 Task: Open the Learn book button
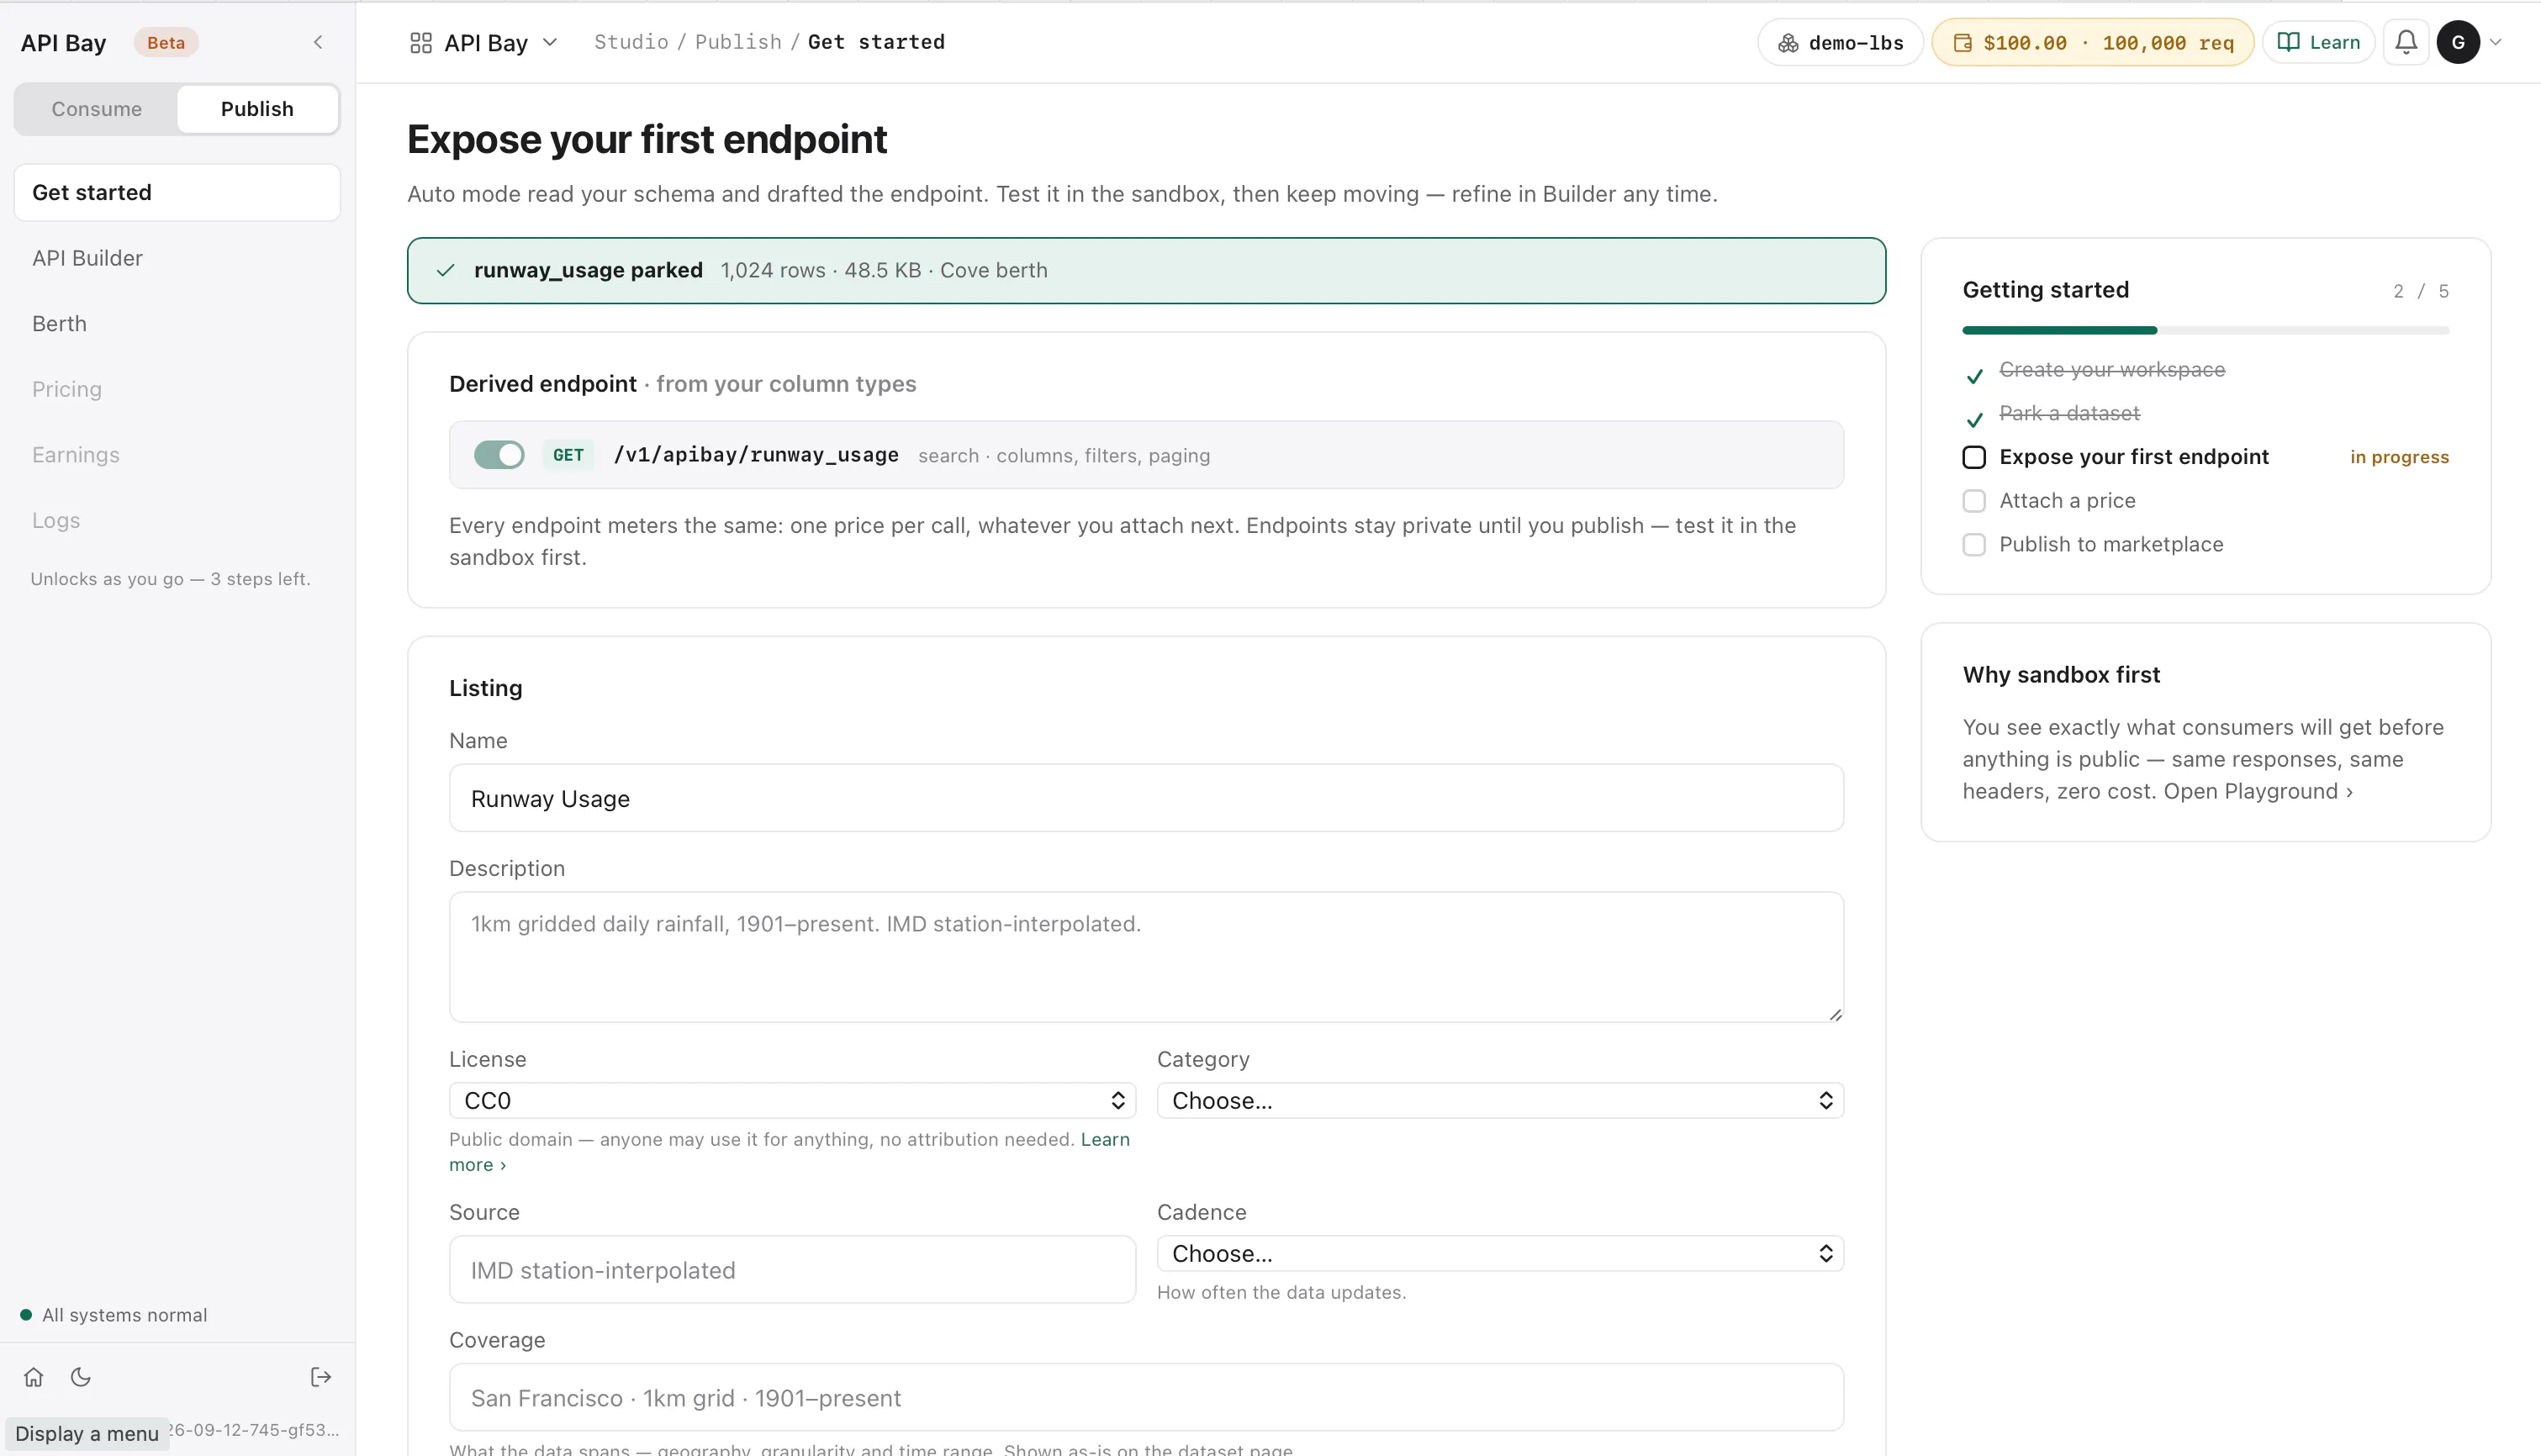click(x=2318, y=42)
